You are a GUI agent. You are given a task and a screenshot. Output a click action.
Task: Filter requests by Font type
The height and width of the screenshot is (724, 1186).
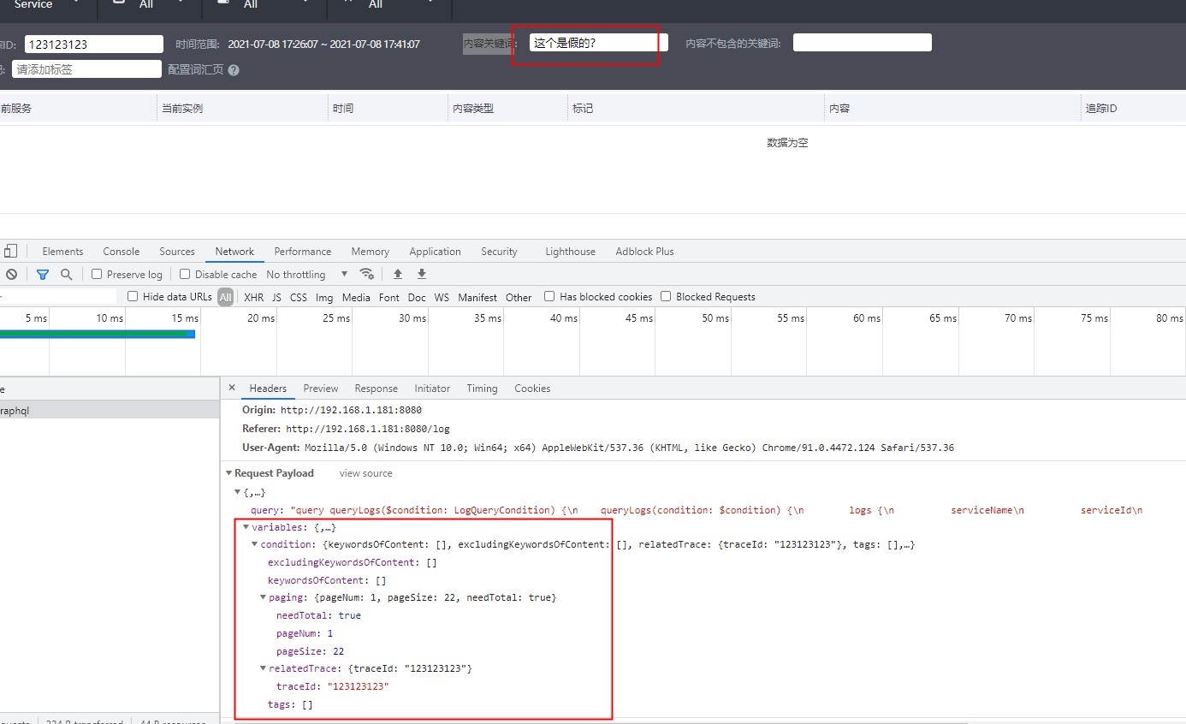point(389,297)
